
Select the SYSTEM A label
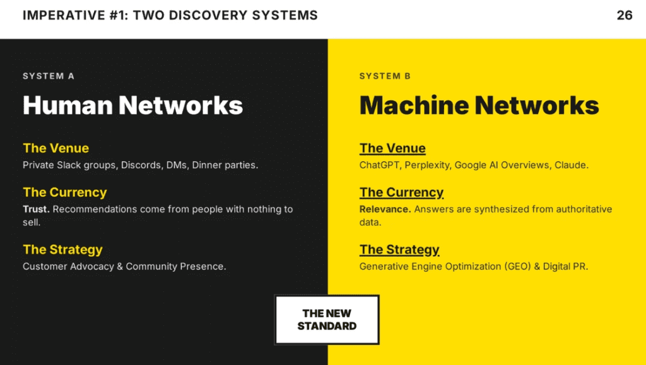point(49,76)
